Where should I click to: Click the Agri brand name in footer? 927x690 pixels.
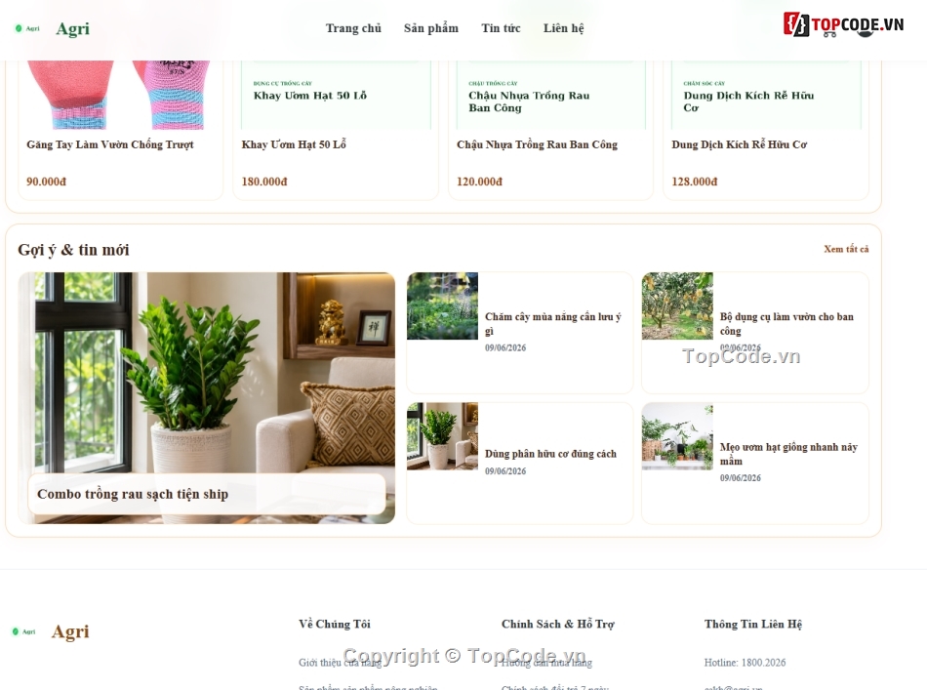coord(70,631)
